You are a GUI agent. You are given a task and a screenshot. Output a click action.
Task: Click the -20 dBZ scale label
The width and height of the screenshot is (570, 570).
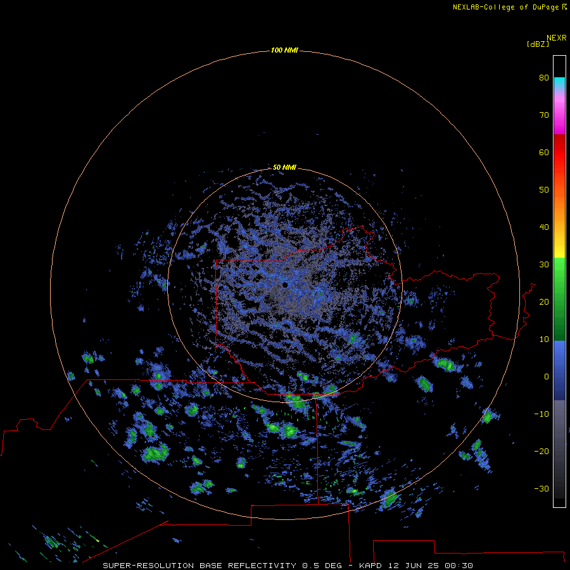[x=541, y=452]
